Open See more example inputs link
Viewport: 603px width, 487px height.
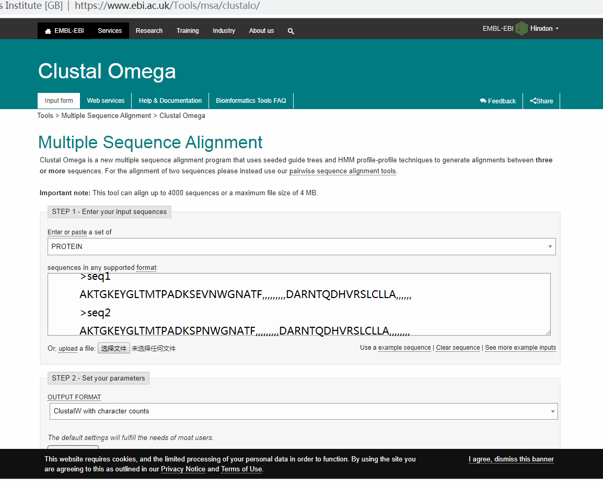pos(521,348)
